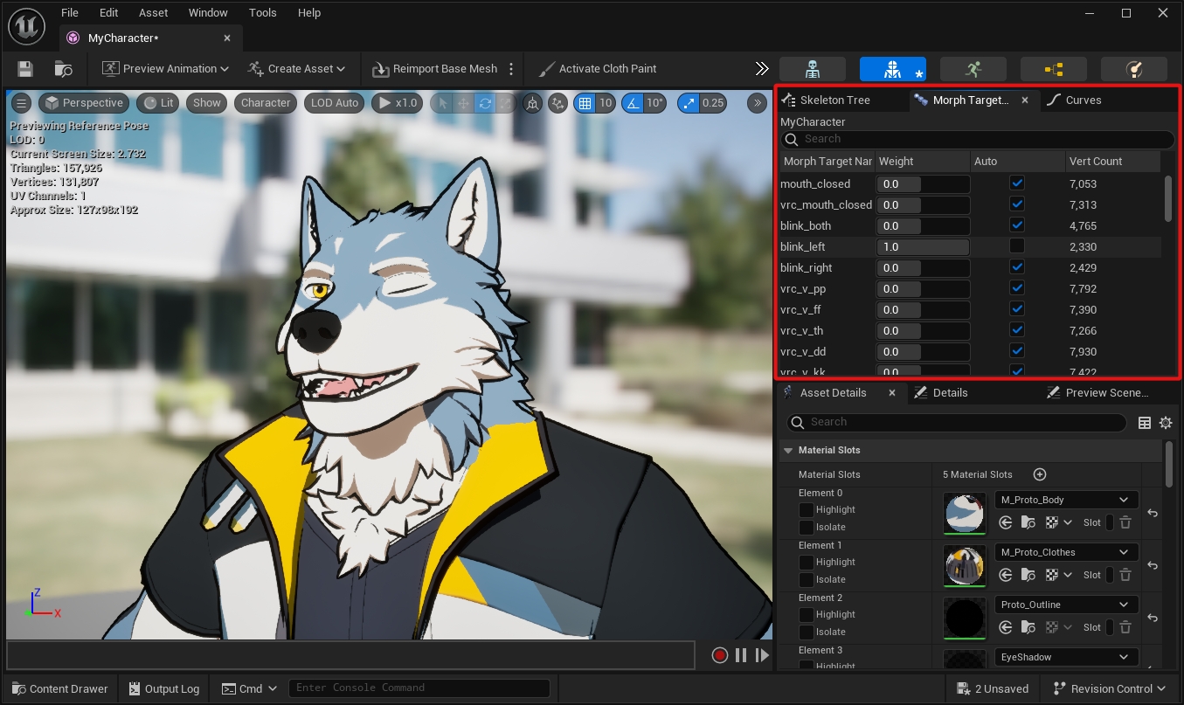The image size is (1184, 705).
Task: Click the Browse to asset in Content Browser icon
Action: [63, 69]
